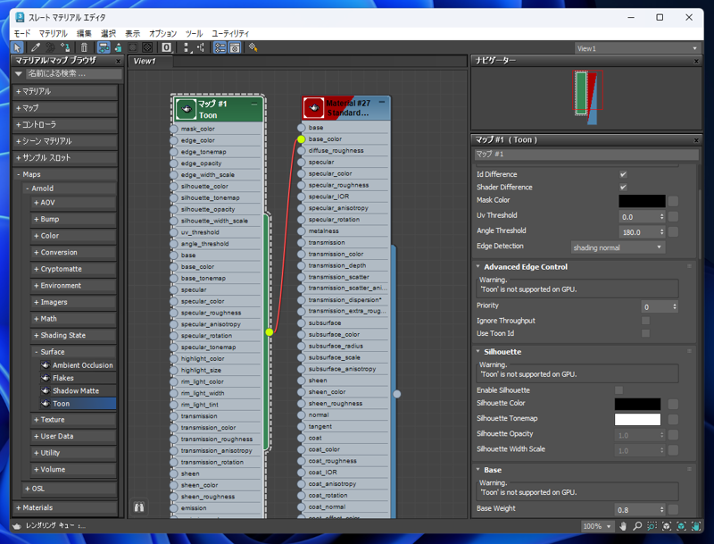Collapse Arnold maps category
The width and height of the screenshot is (714, 544).
pyautogui.click(x=70, y=188)
